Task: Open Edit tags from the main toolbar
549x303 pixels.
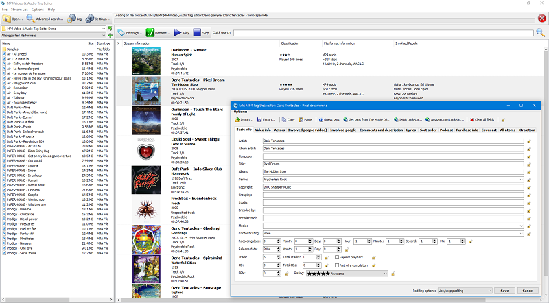Action: point(130,32)
